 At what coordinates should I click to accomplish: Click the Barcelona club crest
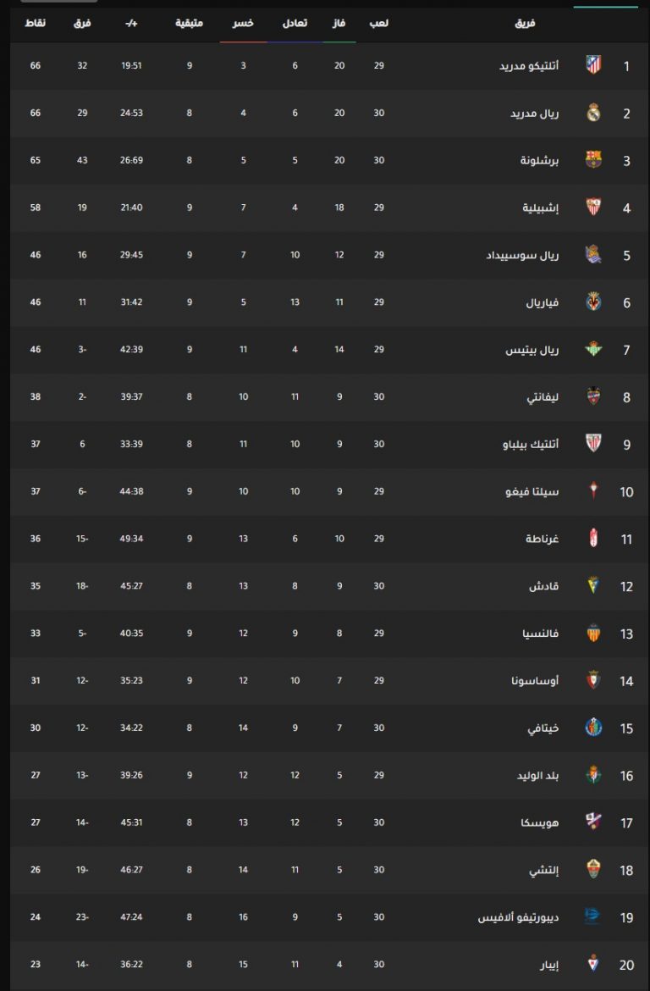[x=593, y=160]
